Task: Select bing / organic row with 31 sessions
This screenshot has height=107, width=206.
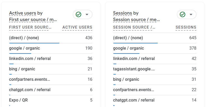Action: click(126, 79)
